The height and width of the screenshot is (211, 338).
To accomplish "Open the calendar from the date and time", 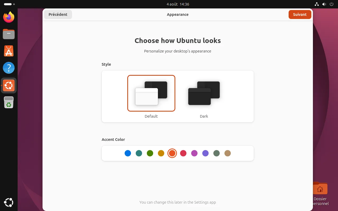I will point(178,4).
